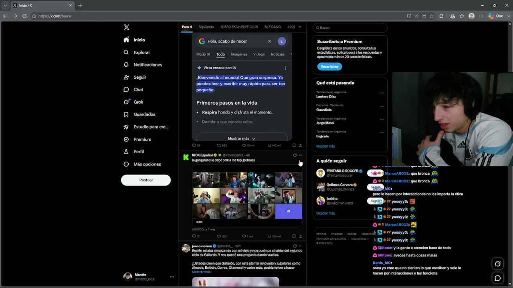Open Guardados bookmarks in the sidebar
Image resolution: width=513 pixels, height=288 pixels.
[x=139, y=114]
